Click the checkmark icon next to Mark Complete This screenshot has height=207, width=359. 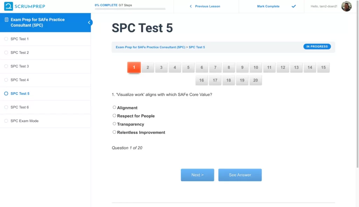point(293,6)
